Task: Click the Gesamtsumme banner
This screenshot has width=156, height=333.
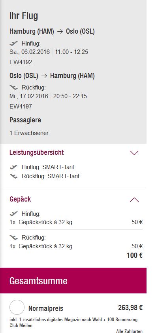Action: point(73,281)
